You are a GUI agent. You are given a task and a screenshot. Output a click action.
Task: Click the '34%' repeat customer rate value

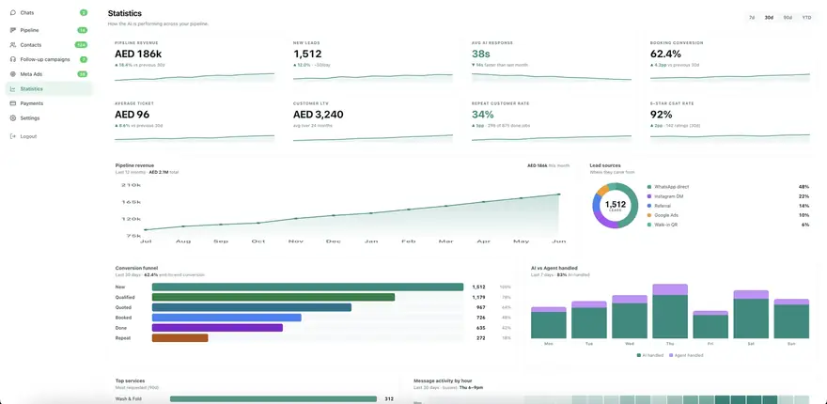(x=483, y=115)
